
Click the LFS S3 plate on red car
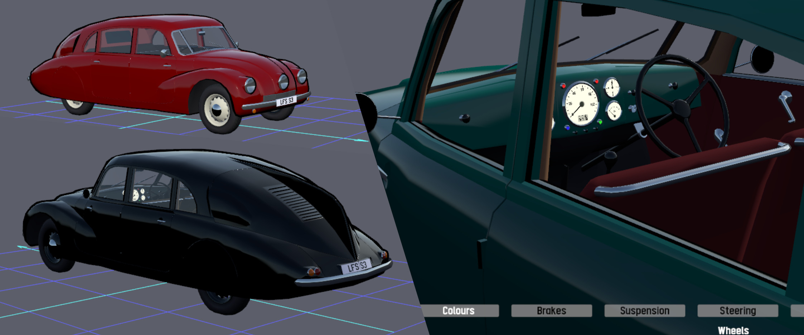[x=286, y=101]
